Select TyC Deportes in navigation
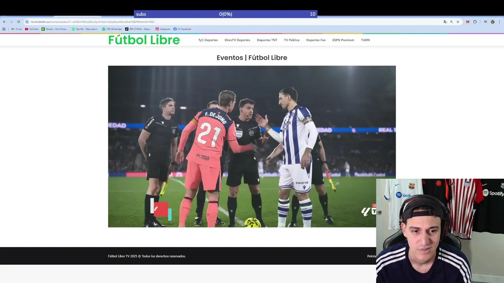Viewport: 504px width, 283px height. (x=208, y=40)
